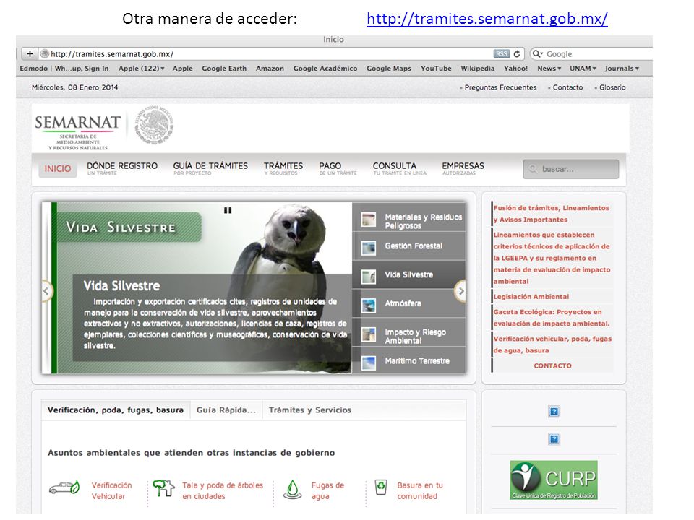Open the Gaceta Ecológica link
The height and width of the screenshot is (520, 694).
point(552,318)
